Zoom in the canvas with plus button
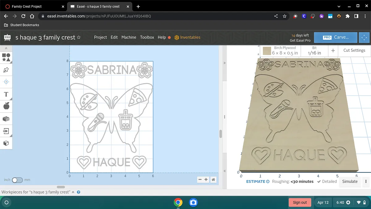Image resolution: width=371 pixels, height=209 pixels. tap(206, 180)
